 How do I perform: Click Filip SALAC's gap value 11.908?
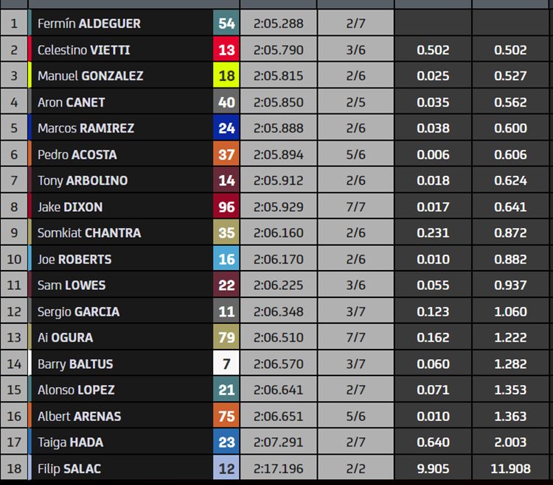[x=510, y=469]
